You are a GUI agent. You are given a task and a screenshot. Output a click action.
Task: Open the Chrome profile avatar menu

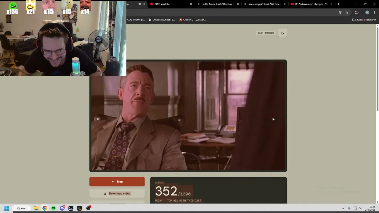(367, 12)
